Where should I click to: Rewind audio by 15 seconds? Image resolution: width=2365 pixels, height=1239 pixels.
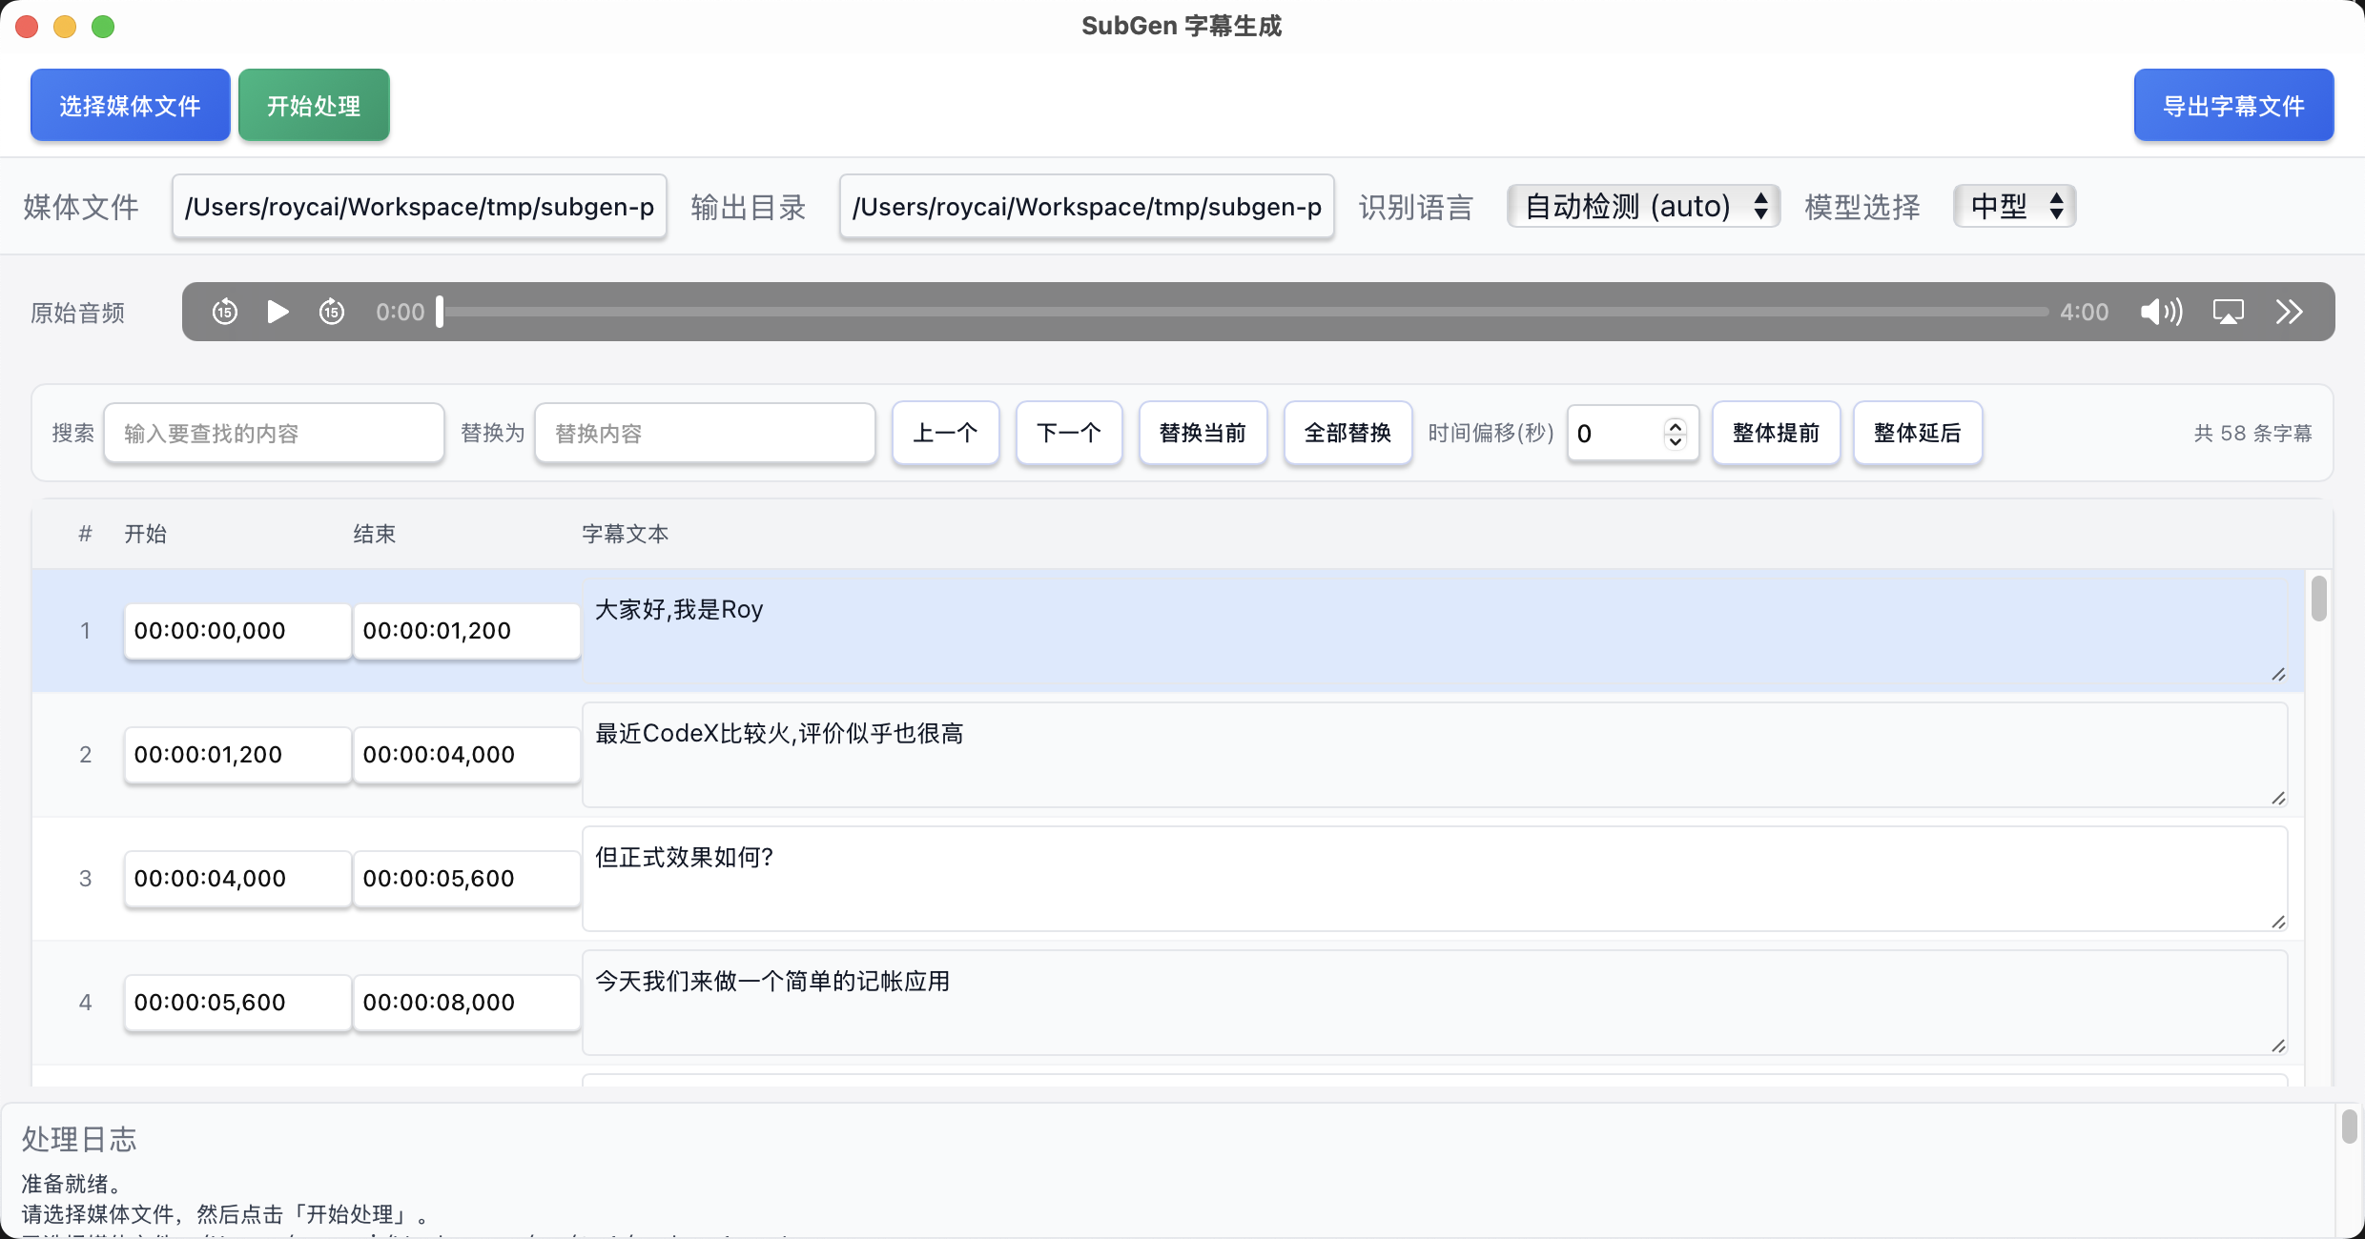[225, 312]
